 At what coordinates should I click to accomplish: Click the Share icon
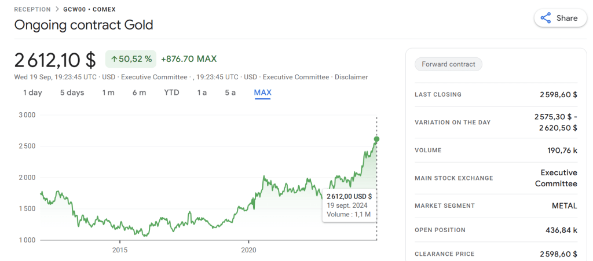pyautogui.click(x=546, y=18)
